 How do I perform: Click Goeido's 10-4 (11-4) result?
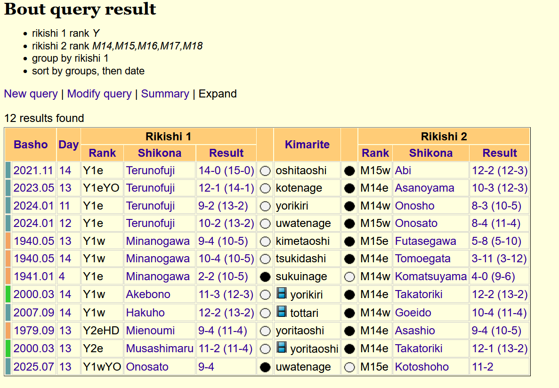pos(499,313)
